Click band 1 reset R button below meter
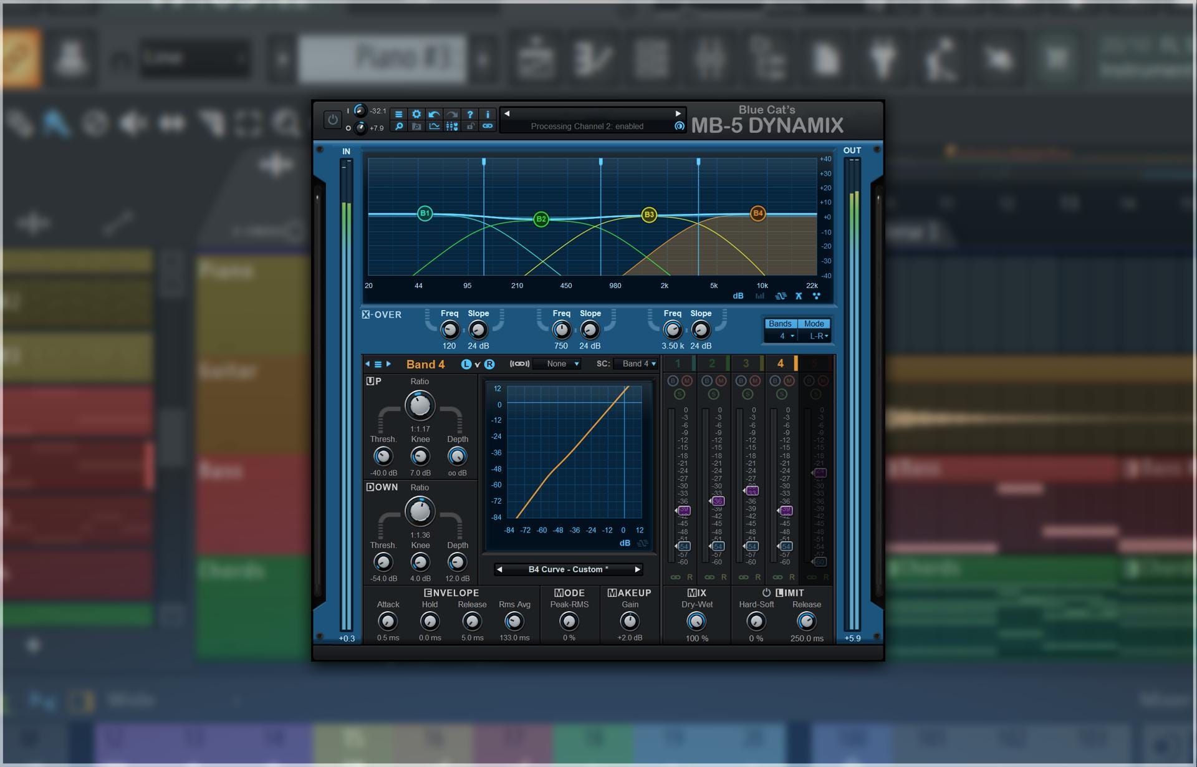Image resolution: width=1197 pixels, height=767 pixels. click(690, 577)
